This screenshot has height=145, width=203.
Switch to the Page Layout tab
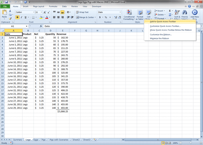(39, 6)
